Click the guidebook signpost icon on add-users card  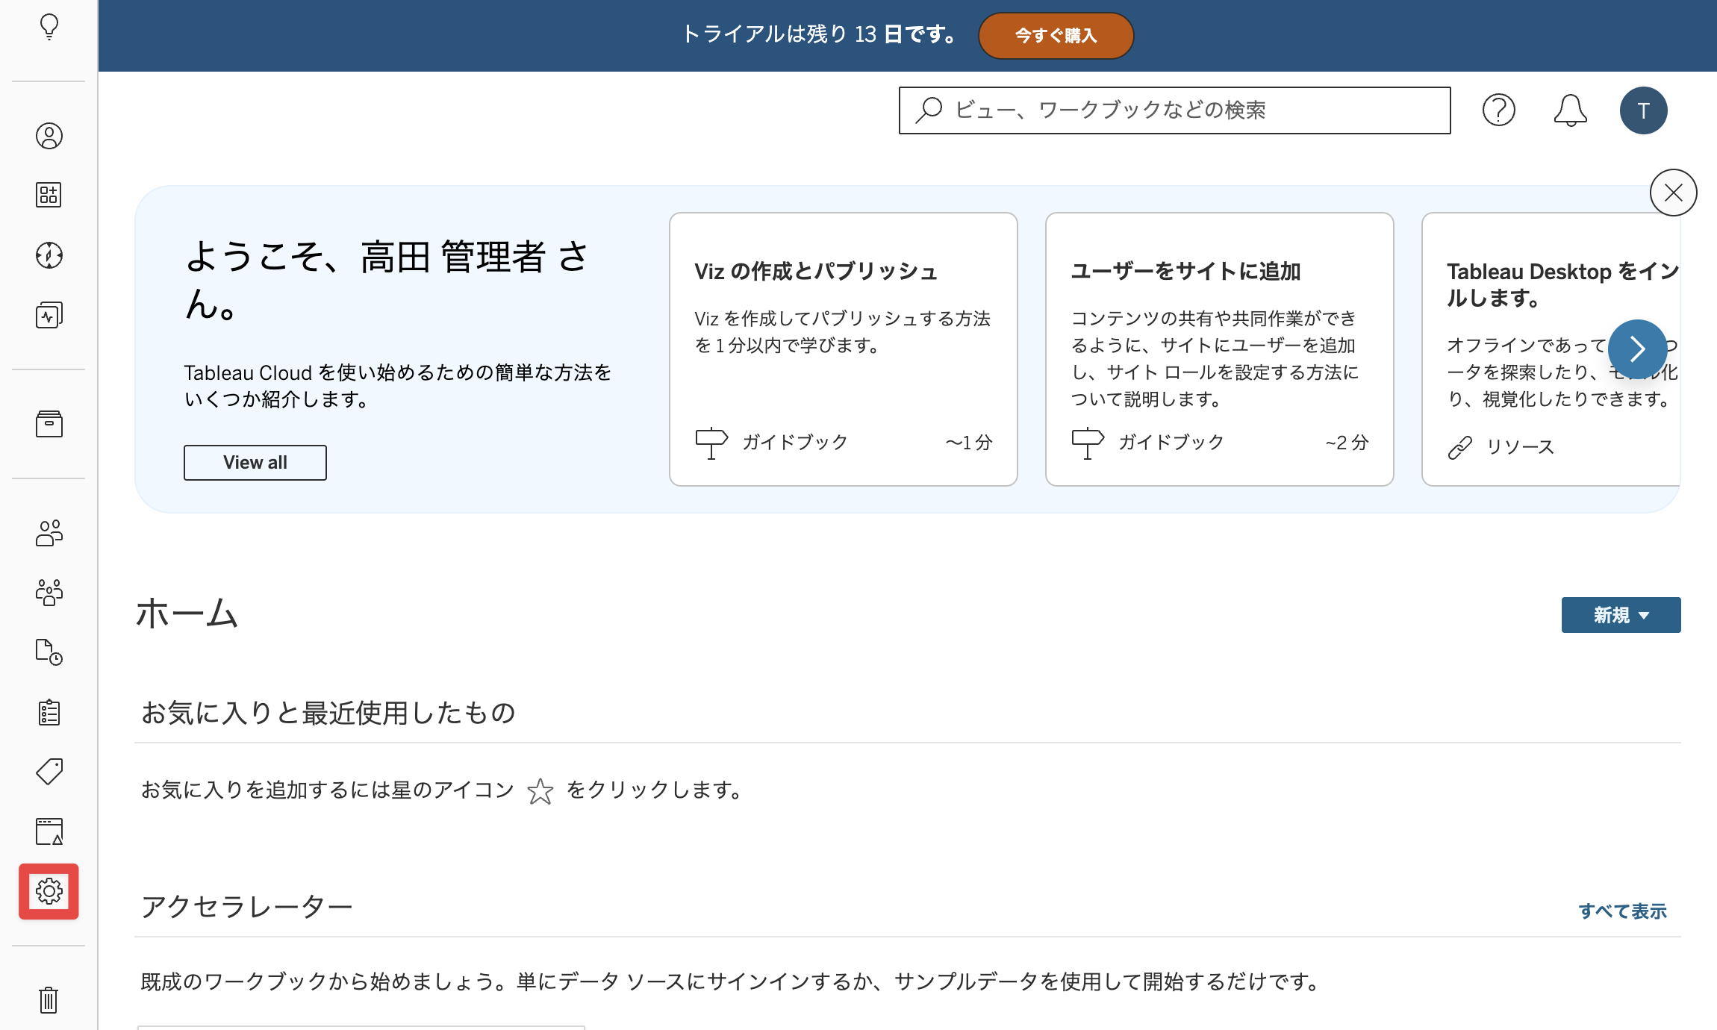1088,443
